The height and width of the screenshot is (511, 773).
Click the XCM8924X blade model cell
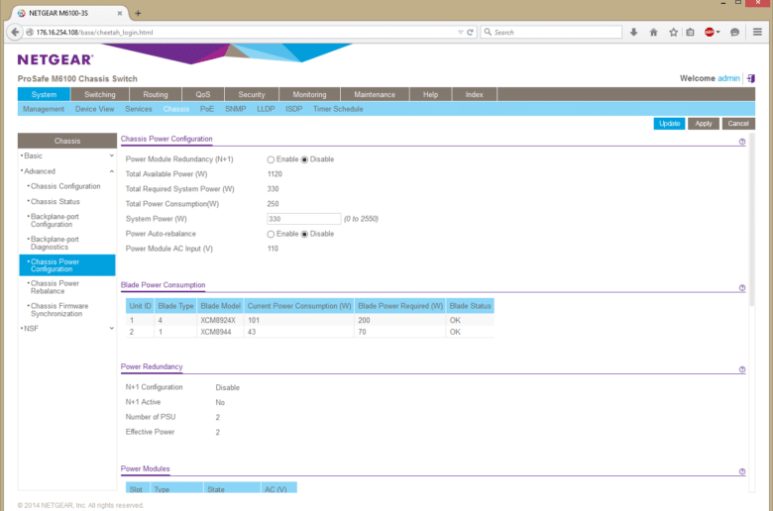click(x=218, y=320)
